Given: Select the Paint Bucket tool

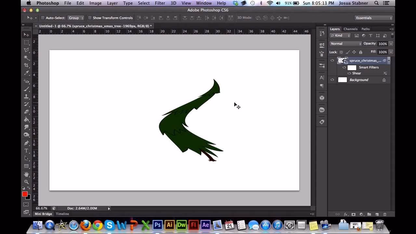Looking at the screenshot, I should 26,119.
